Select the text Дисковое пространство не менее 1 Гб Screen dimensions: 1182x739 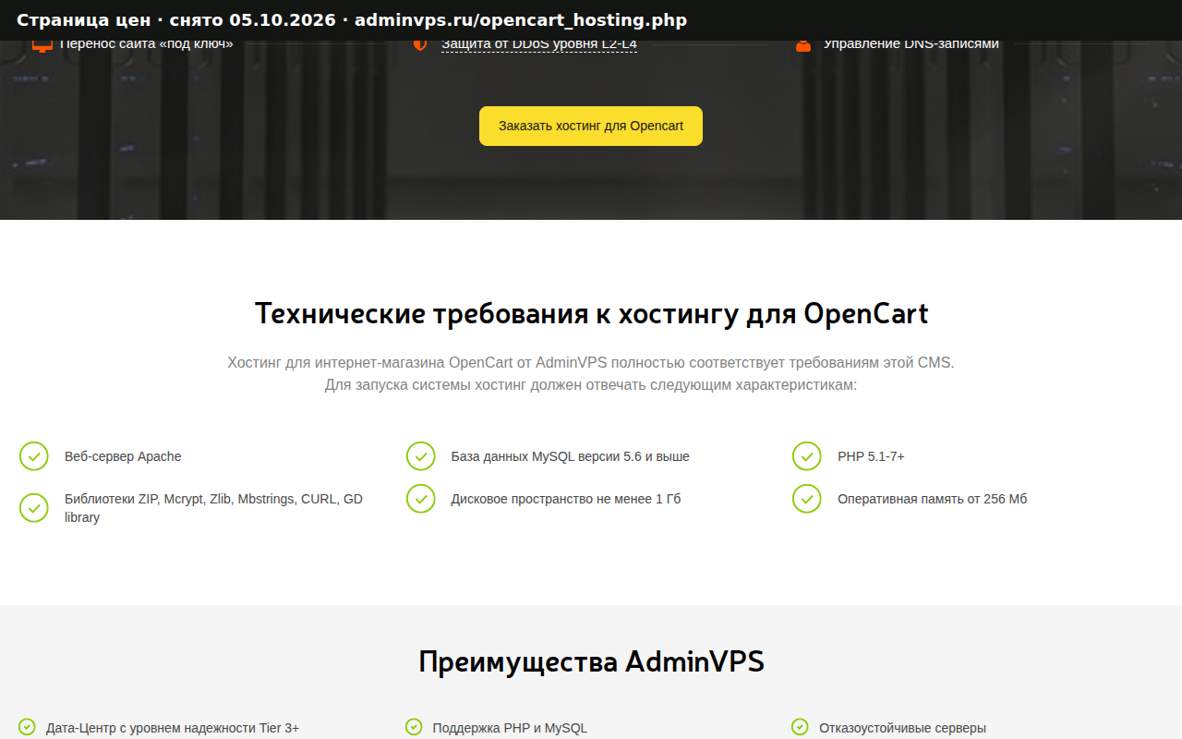pyautogui.click(x=566, y=499)
